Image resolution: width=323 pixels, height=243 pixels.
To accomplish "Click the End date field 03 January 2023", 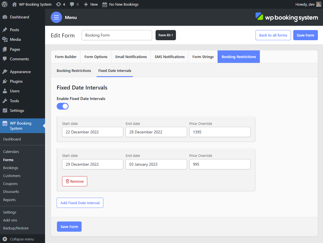I will 156,164.
